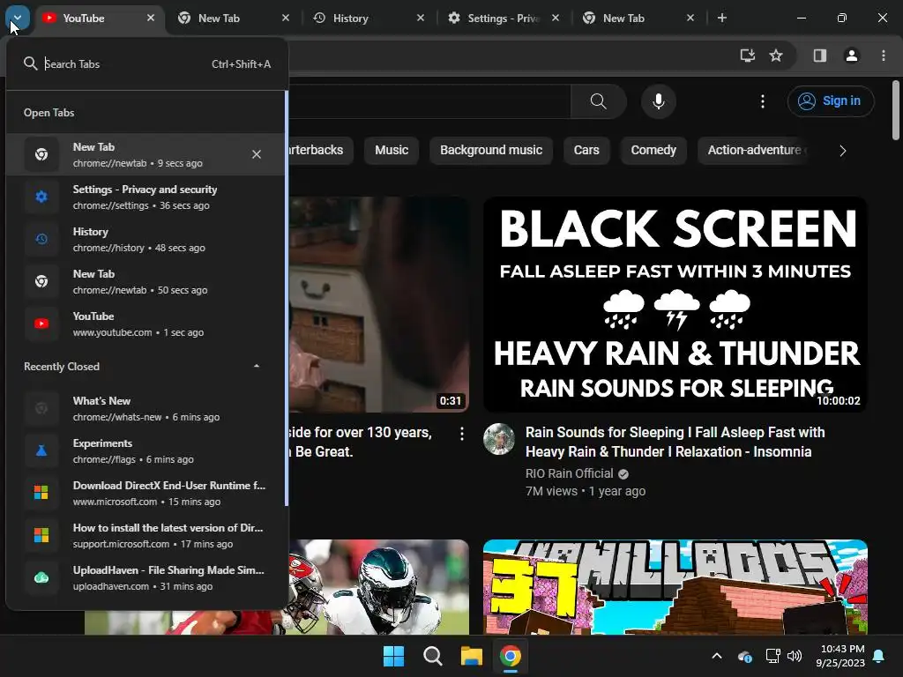The width and height of the screenshot is (903, 677).
Task: Click the YouTube search magnifier button
Action: pyautogui.click(x=599, y=101)
